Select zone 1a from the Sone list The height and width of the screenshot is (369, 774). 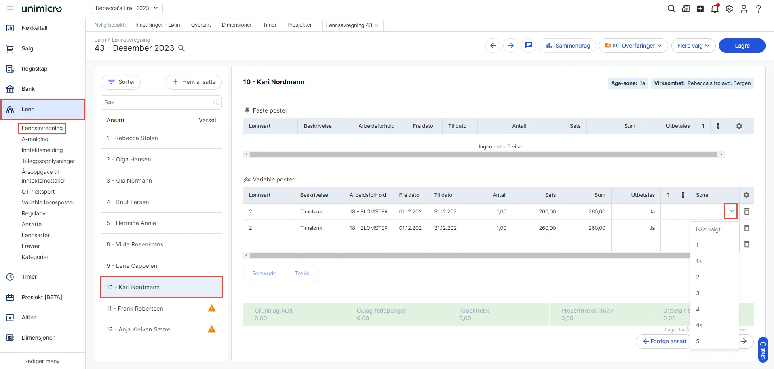point(699,261)
